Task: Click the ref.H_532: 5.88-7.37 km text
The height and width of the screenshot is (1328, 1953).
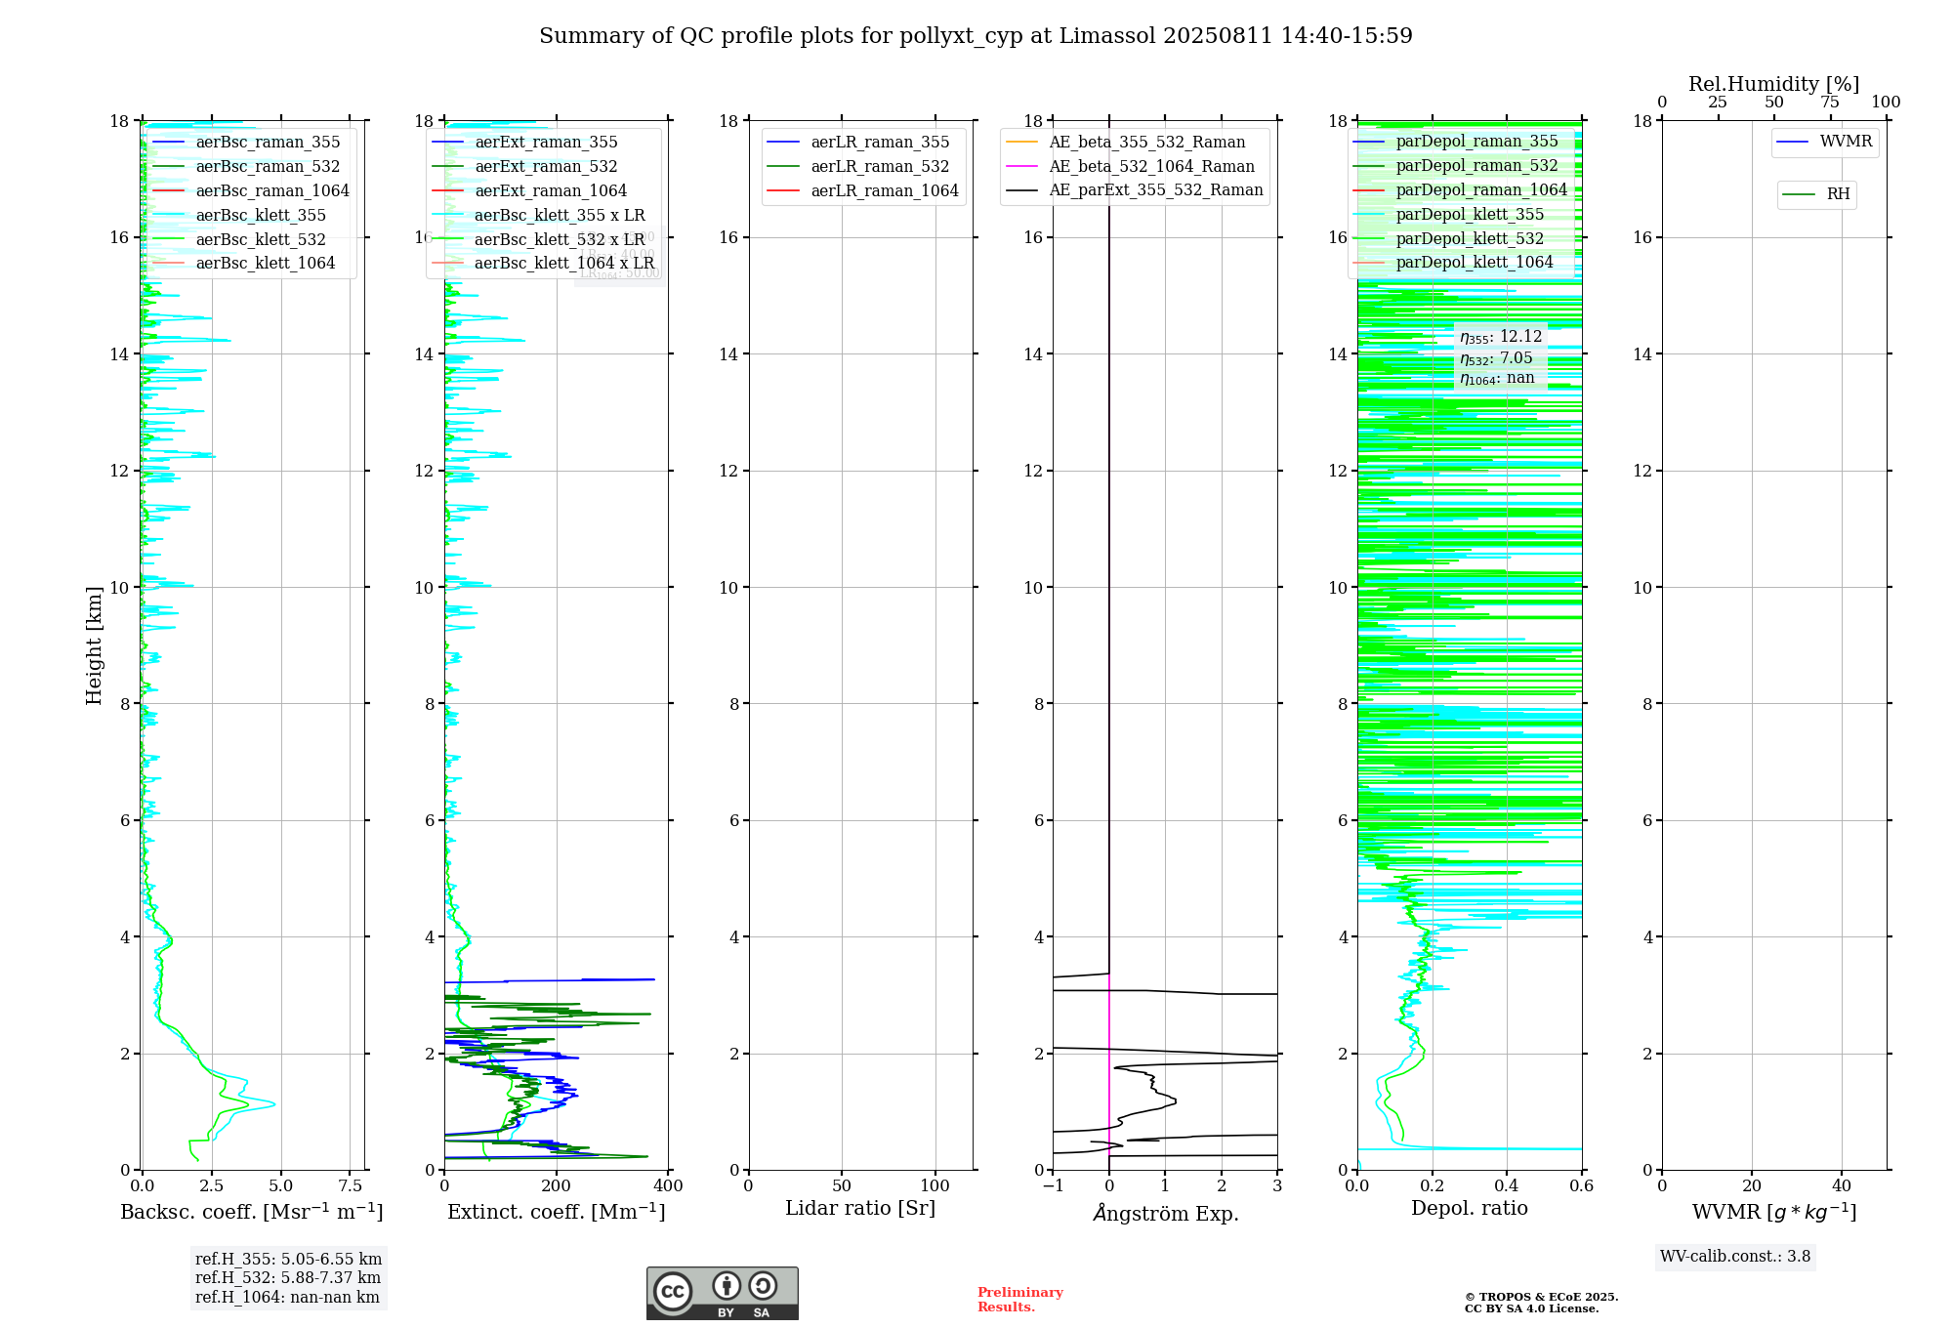Action: (288, 1278)
